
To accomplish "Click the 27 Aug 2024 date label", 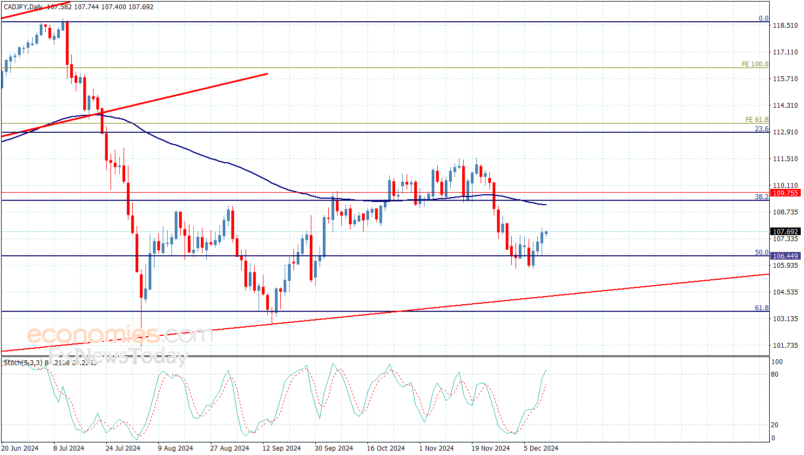I will click(x=230, y=448).
